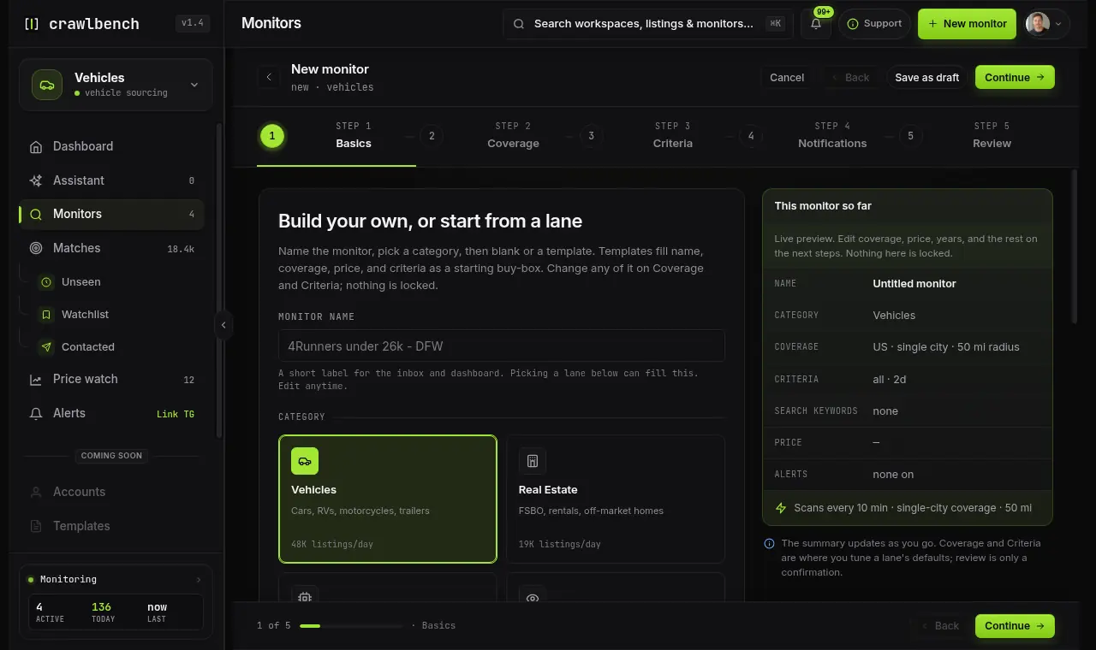Viewport: 1096px width, 650px height.
Task: Click the crawlbench logo icon
Action: click(x=32, y=24)
